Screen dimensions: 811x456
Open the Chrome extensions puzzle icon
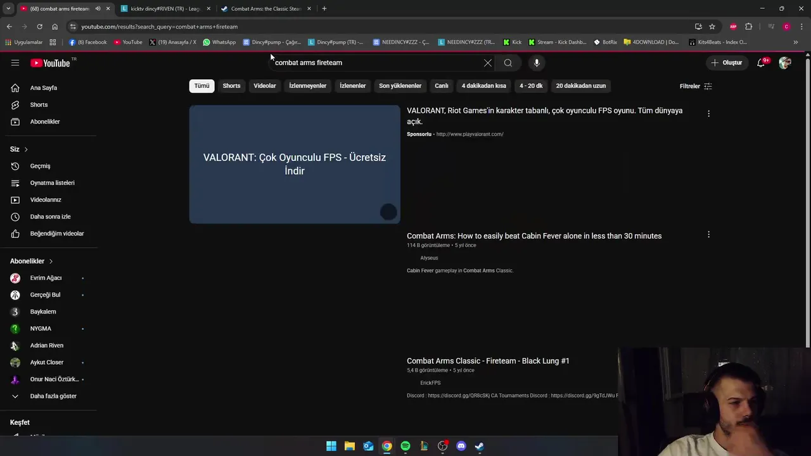[x=748, y=27]
